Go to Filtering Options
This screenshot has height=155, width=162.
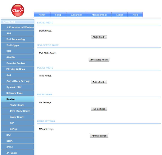[x=17, y=69]
